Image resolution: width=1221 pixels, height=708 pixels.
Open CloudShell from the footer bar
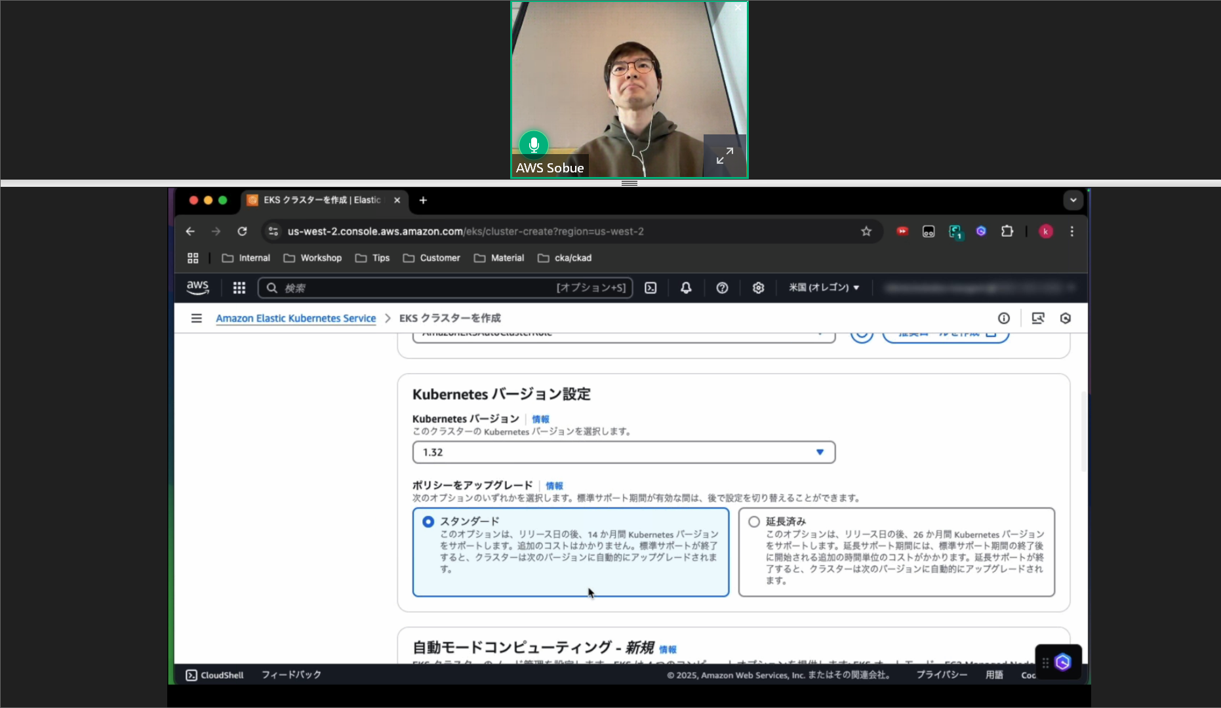coord(214,675)
